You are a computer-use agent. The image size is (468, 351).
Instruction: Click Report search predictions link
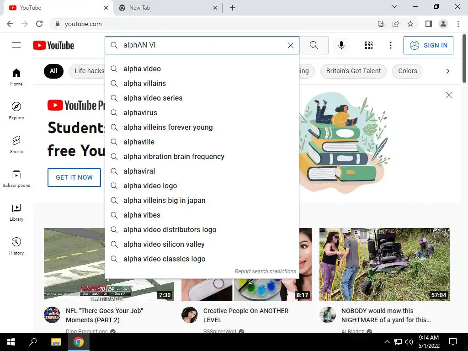click(x=265, y=271)
